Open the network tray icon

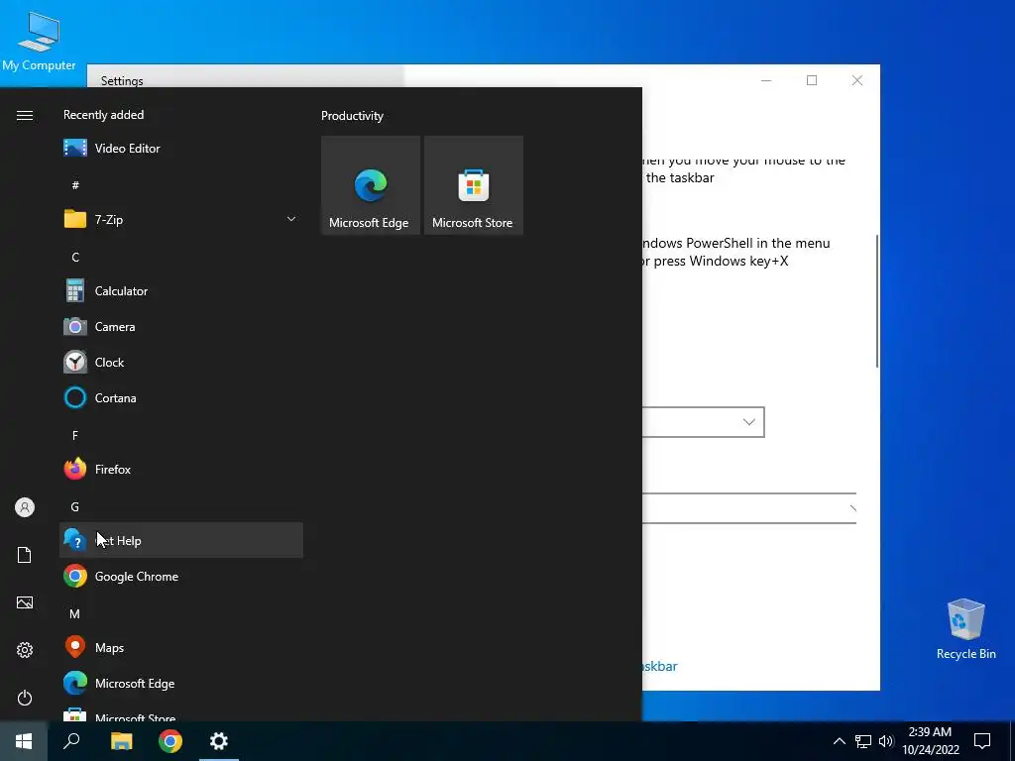[x=863, y=741]
